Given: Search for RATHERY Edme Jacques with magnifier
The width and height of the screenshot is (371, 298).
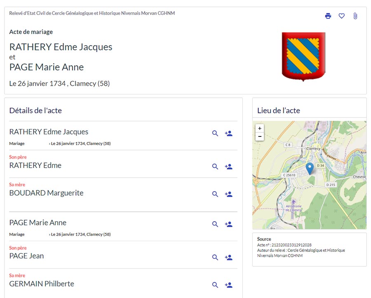Looking at the screenshot, I should (215, 134).
